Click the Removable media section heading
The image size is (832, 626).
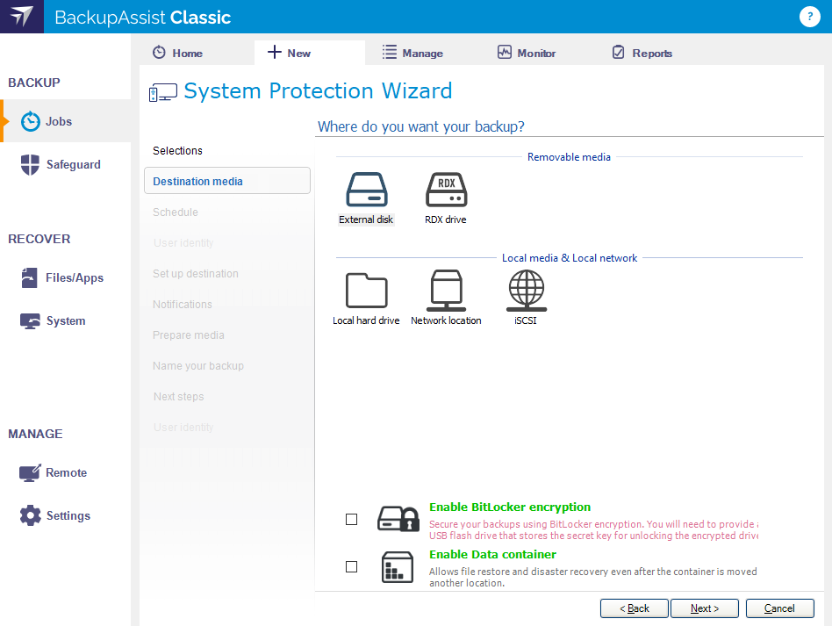pos(569,156)
